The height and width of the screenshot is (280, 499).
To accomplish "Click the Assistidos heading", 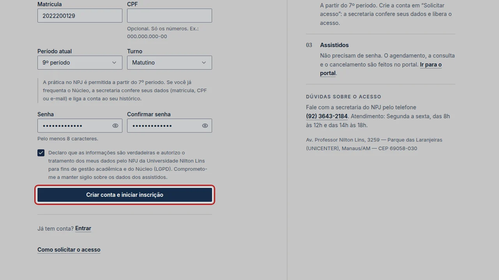I will click(334, 45).
